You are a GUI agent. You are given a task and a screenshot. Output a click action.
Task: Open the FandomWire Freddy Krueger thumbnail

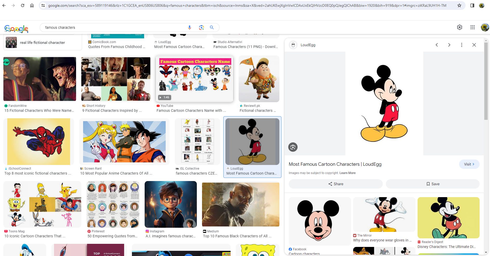coord(40,79)
